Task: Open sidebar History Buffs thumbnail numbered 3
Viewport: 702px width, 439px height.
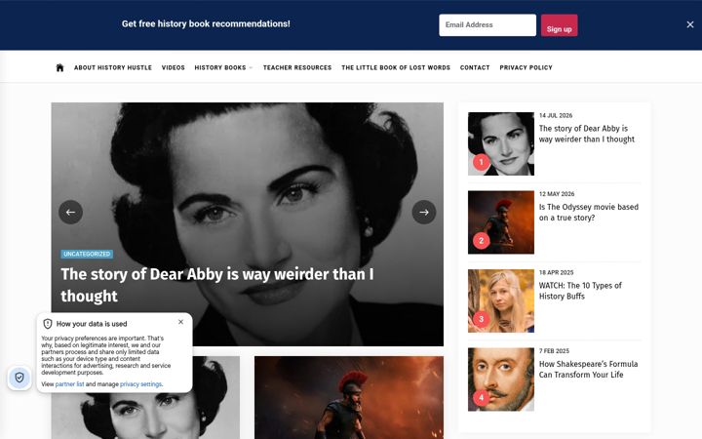Action: pyautogui.click(x=500, y=300)
